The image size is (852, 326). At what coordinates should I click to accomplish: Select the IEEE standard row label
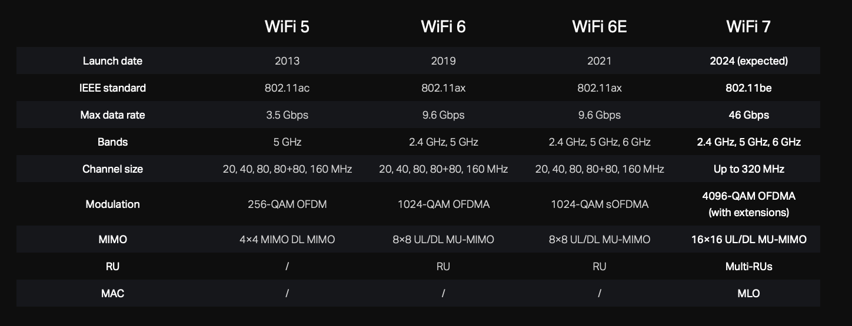[x=112, y=88]
